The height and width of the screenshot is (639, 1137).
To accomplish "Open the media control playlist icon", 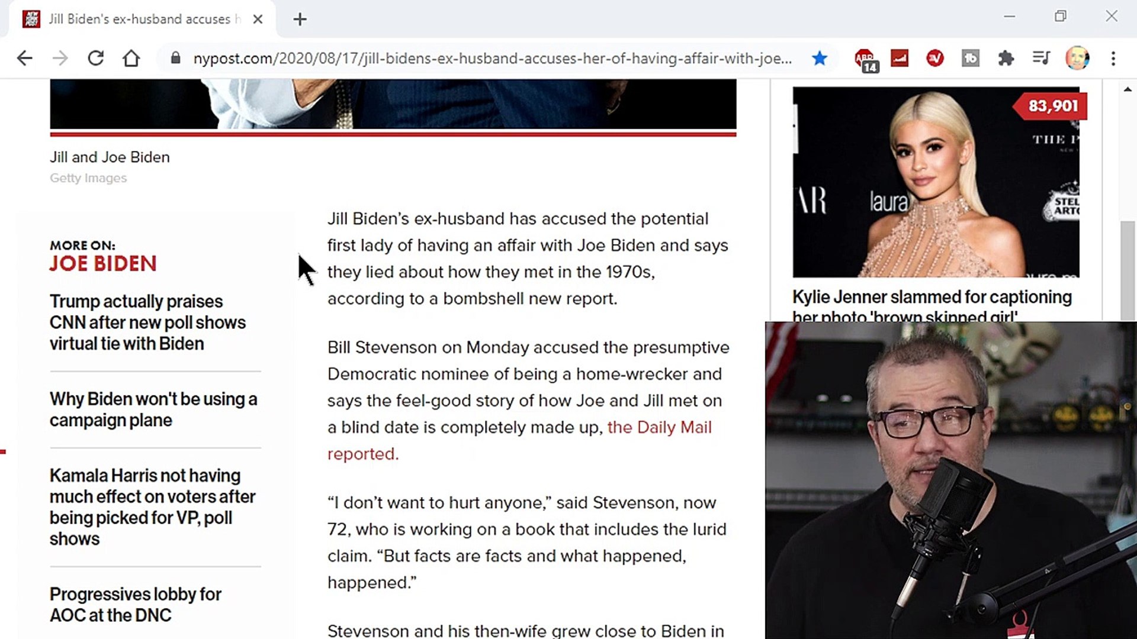I will click(x=1041, y=58).
